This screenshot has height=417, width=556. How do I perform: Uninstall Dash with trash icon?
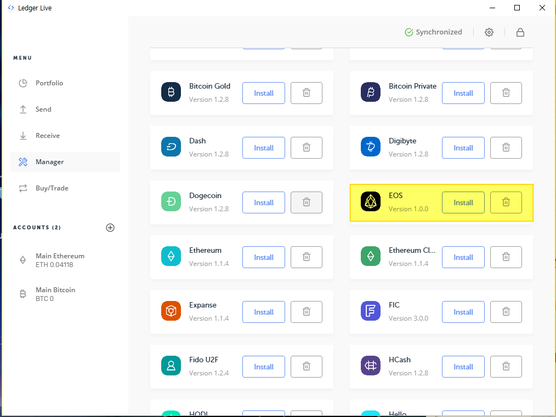pyautogui.click(x=307, y=148)
